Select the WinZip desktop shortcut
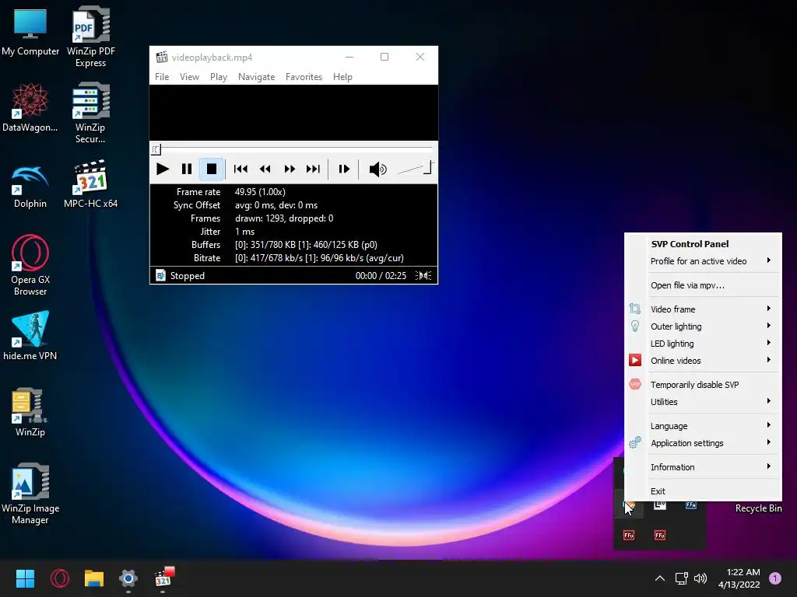 (30, 412)
